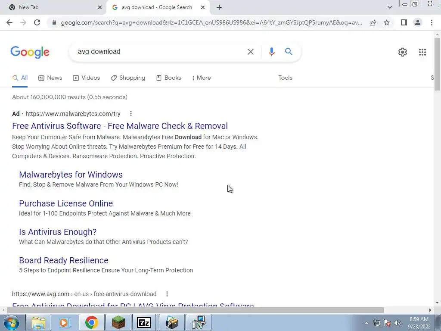Click the address bar URL
This screenshot has width=441, height=331.
click(211, 22)
